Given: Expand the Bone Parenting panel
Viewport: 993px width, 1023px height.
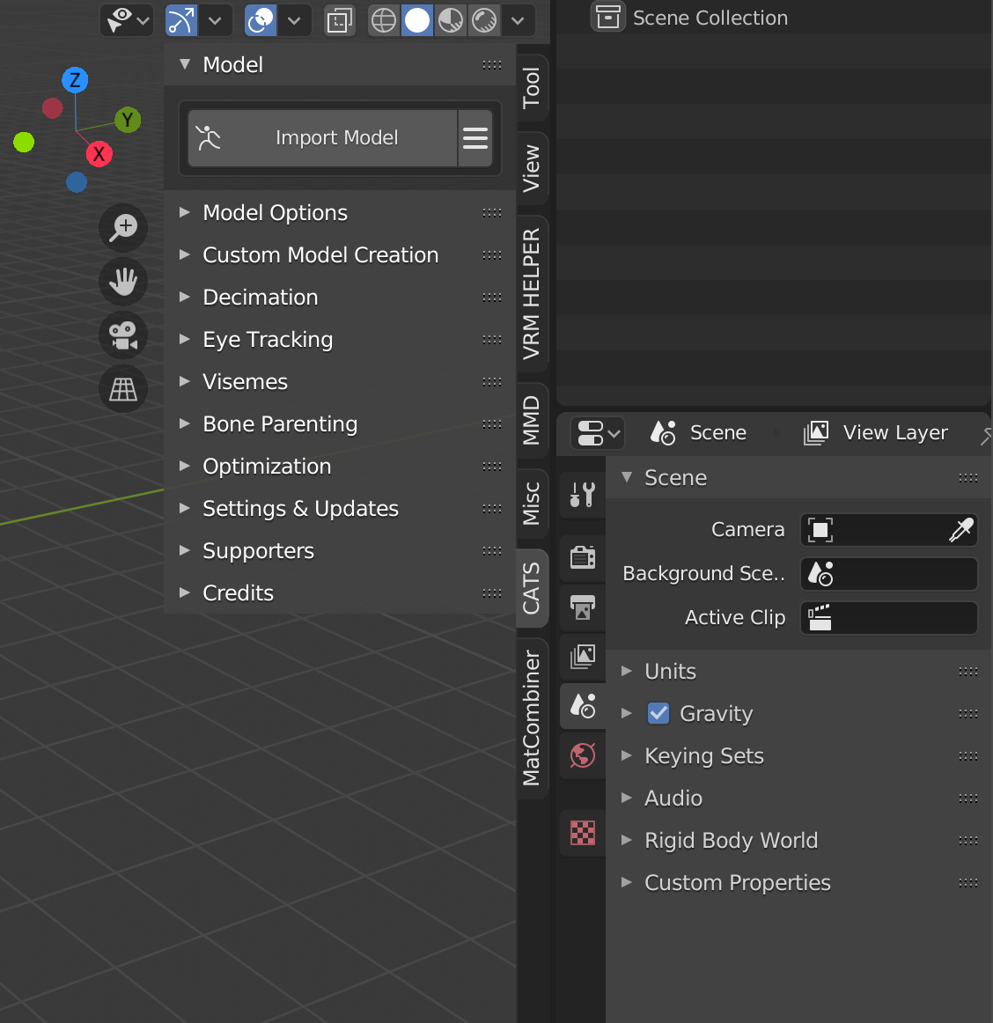Looking at the screenshot, I should [x=340, y=424].
